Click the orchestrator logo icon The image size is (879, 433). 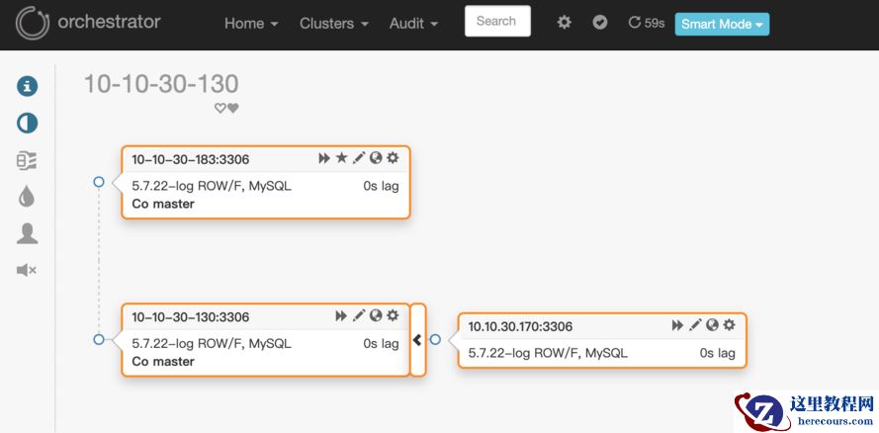[x=33, y=24]
